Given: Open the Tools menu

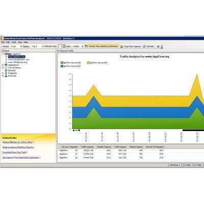Looking at the screenshot, I should point(14,42).
